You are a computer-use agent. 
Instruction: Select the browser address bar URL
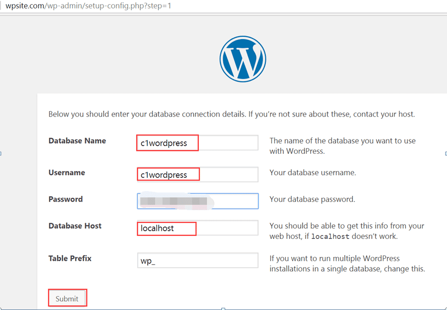[x=88, y=6]
